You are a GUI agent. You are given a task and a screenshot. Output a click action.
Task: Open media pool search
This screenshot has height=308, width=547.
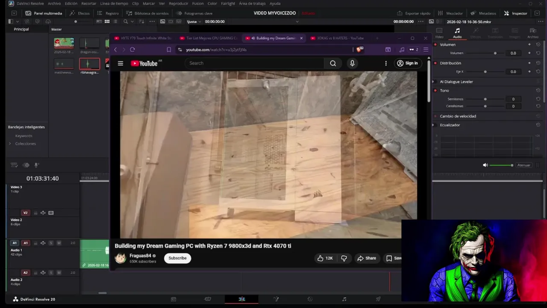point(125,21)
